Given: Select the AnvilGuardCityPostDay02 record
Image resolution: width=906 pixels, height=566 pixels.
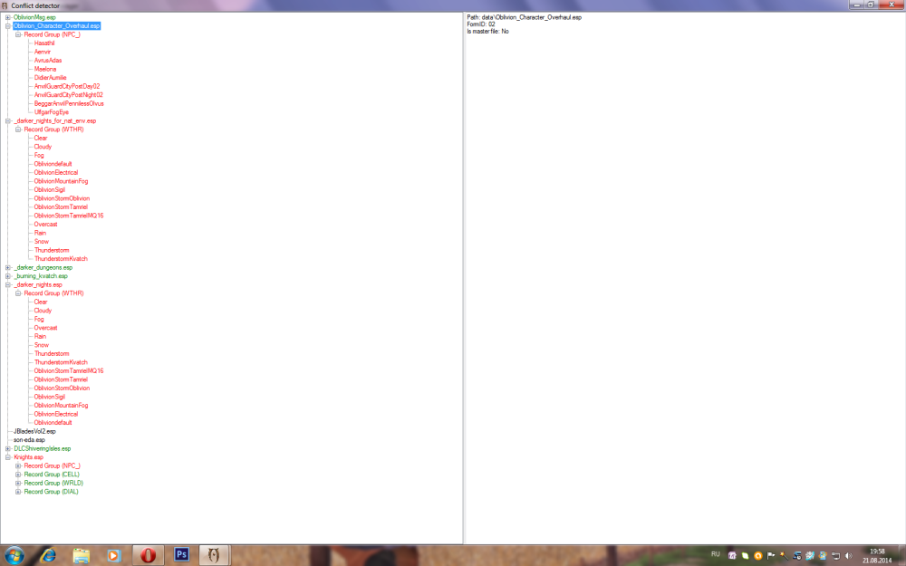Looking at the screenshot, I should click(x=67, y=86).
